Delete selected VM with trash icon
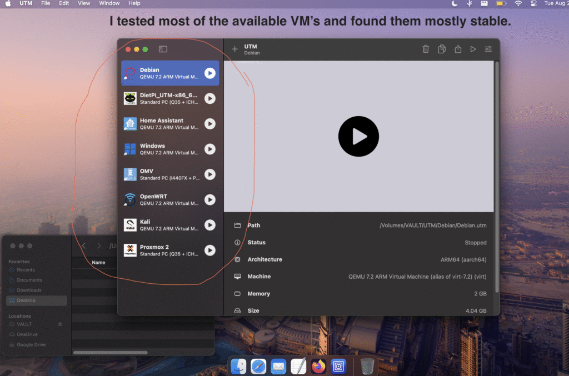569x376 pixels. point(426,49)
